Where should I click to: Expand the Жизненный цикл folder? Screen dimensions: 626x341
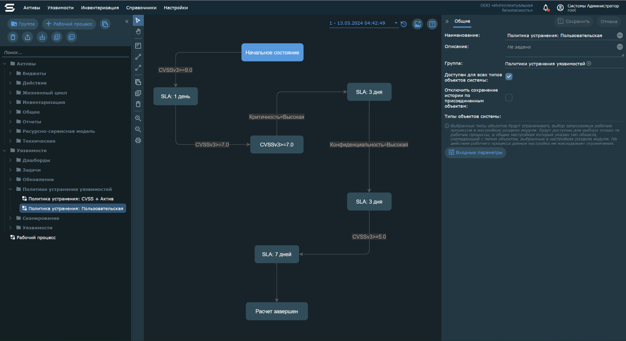pos(10,93)
